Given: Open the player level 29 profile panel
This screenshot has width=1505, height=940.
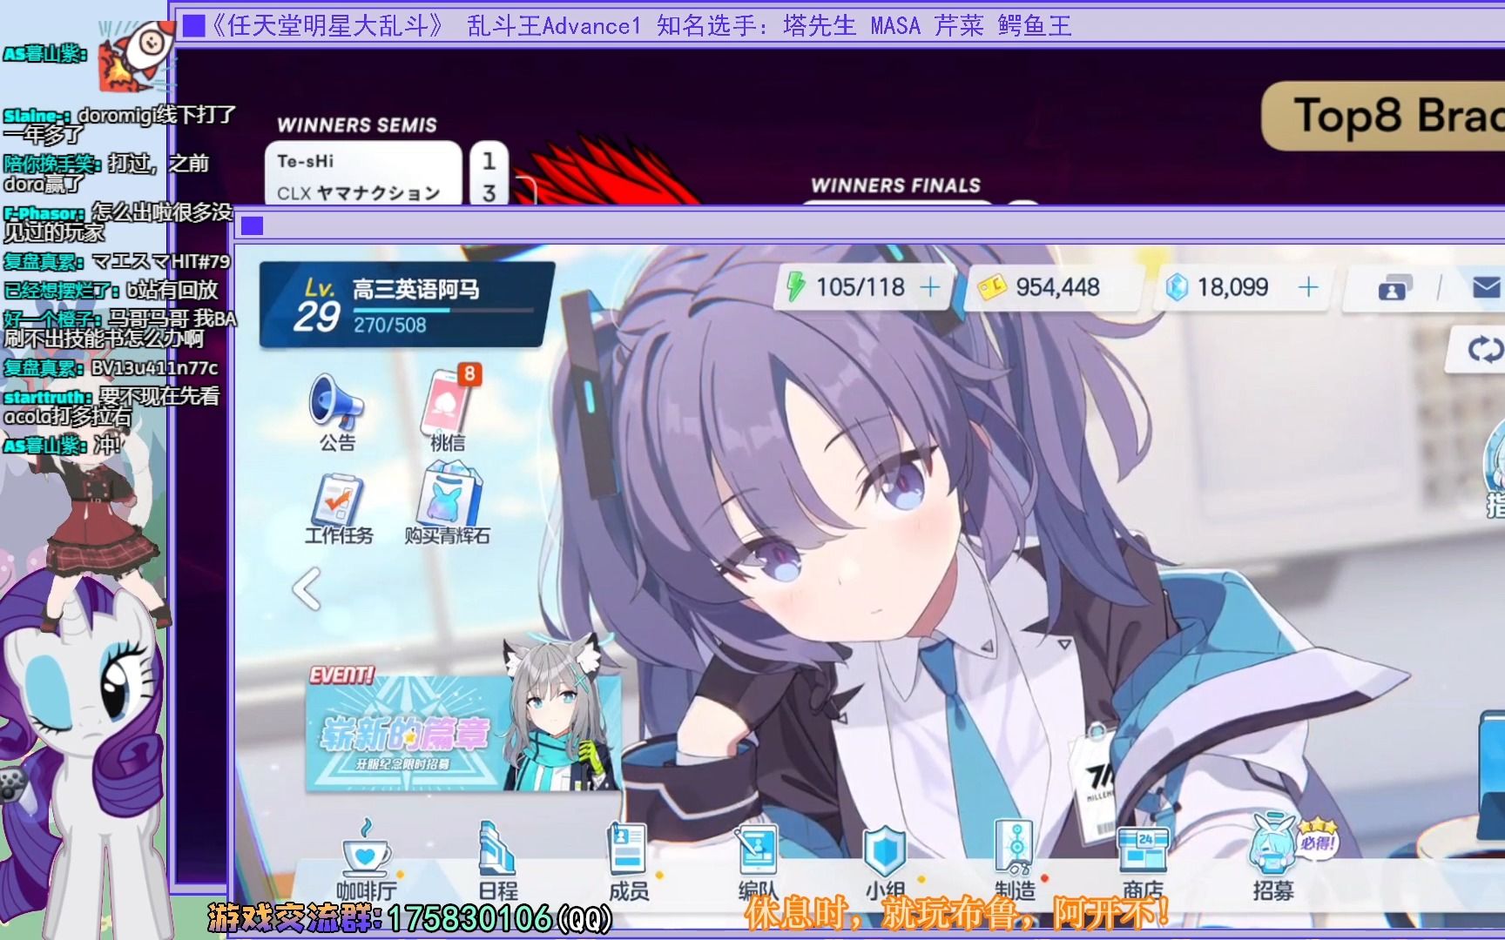Looking at the screenshot, I should click(x=406, y=305).
